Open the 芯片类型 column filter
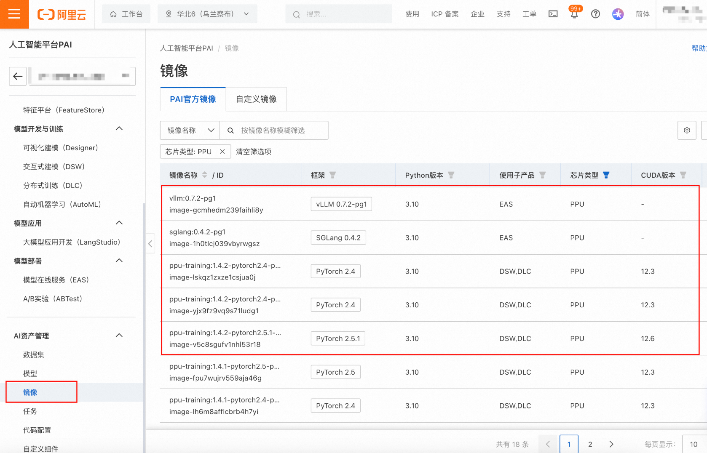707x453 pixels. click(606, 175)
